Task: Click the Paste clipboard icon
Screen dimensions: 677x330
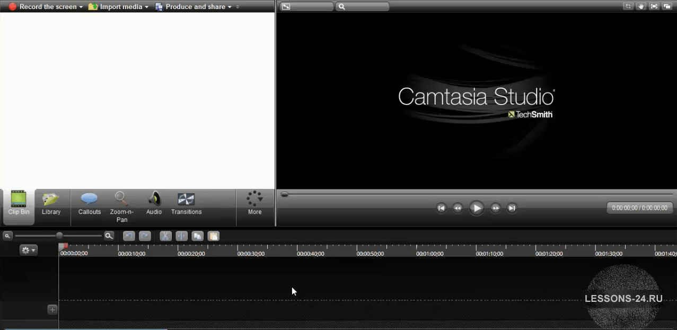Action: tap(213, 236)
